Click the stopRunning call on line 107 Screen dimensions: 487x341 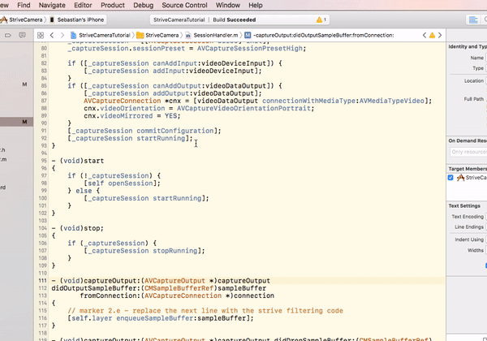pyautogui.click(x=175, y=251)
